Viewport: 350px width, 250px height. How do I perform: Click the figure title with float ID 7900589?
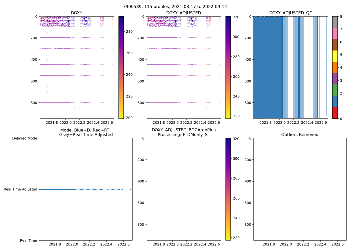[x=175, y=7]
